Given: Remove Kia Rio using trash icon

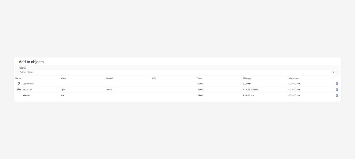Looking at the screenshot, I should 337,95.
